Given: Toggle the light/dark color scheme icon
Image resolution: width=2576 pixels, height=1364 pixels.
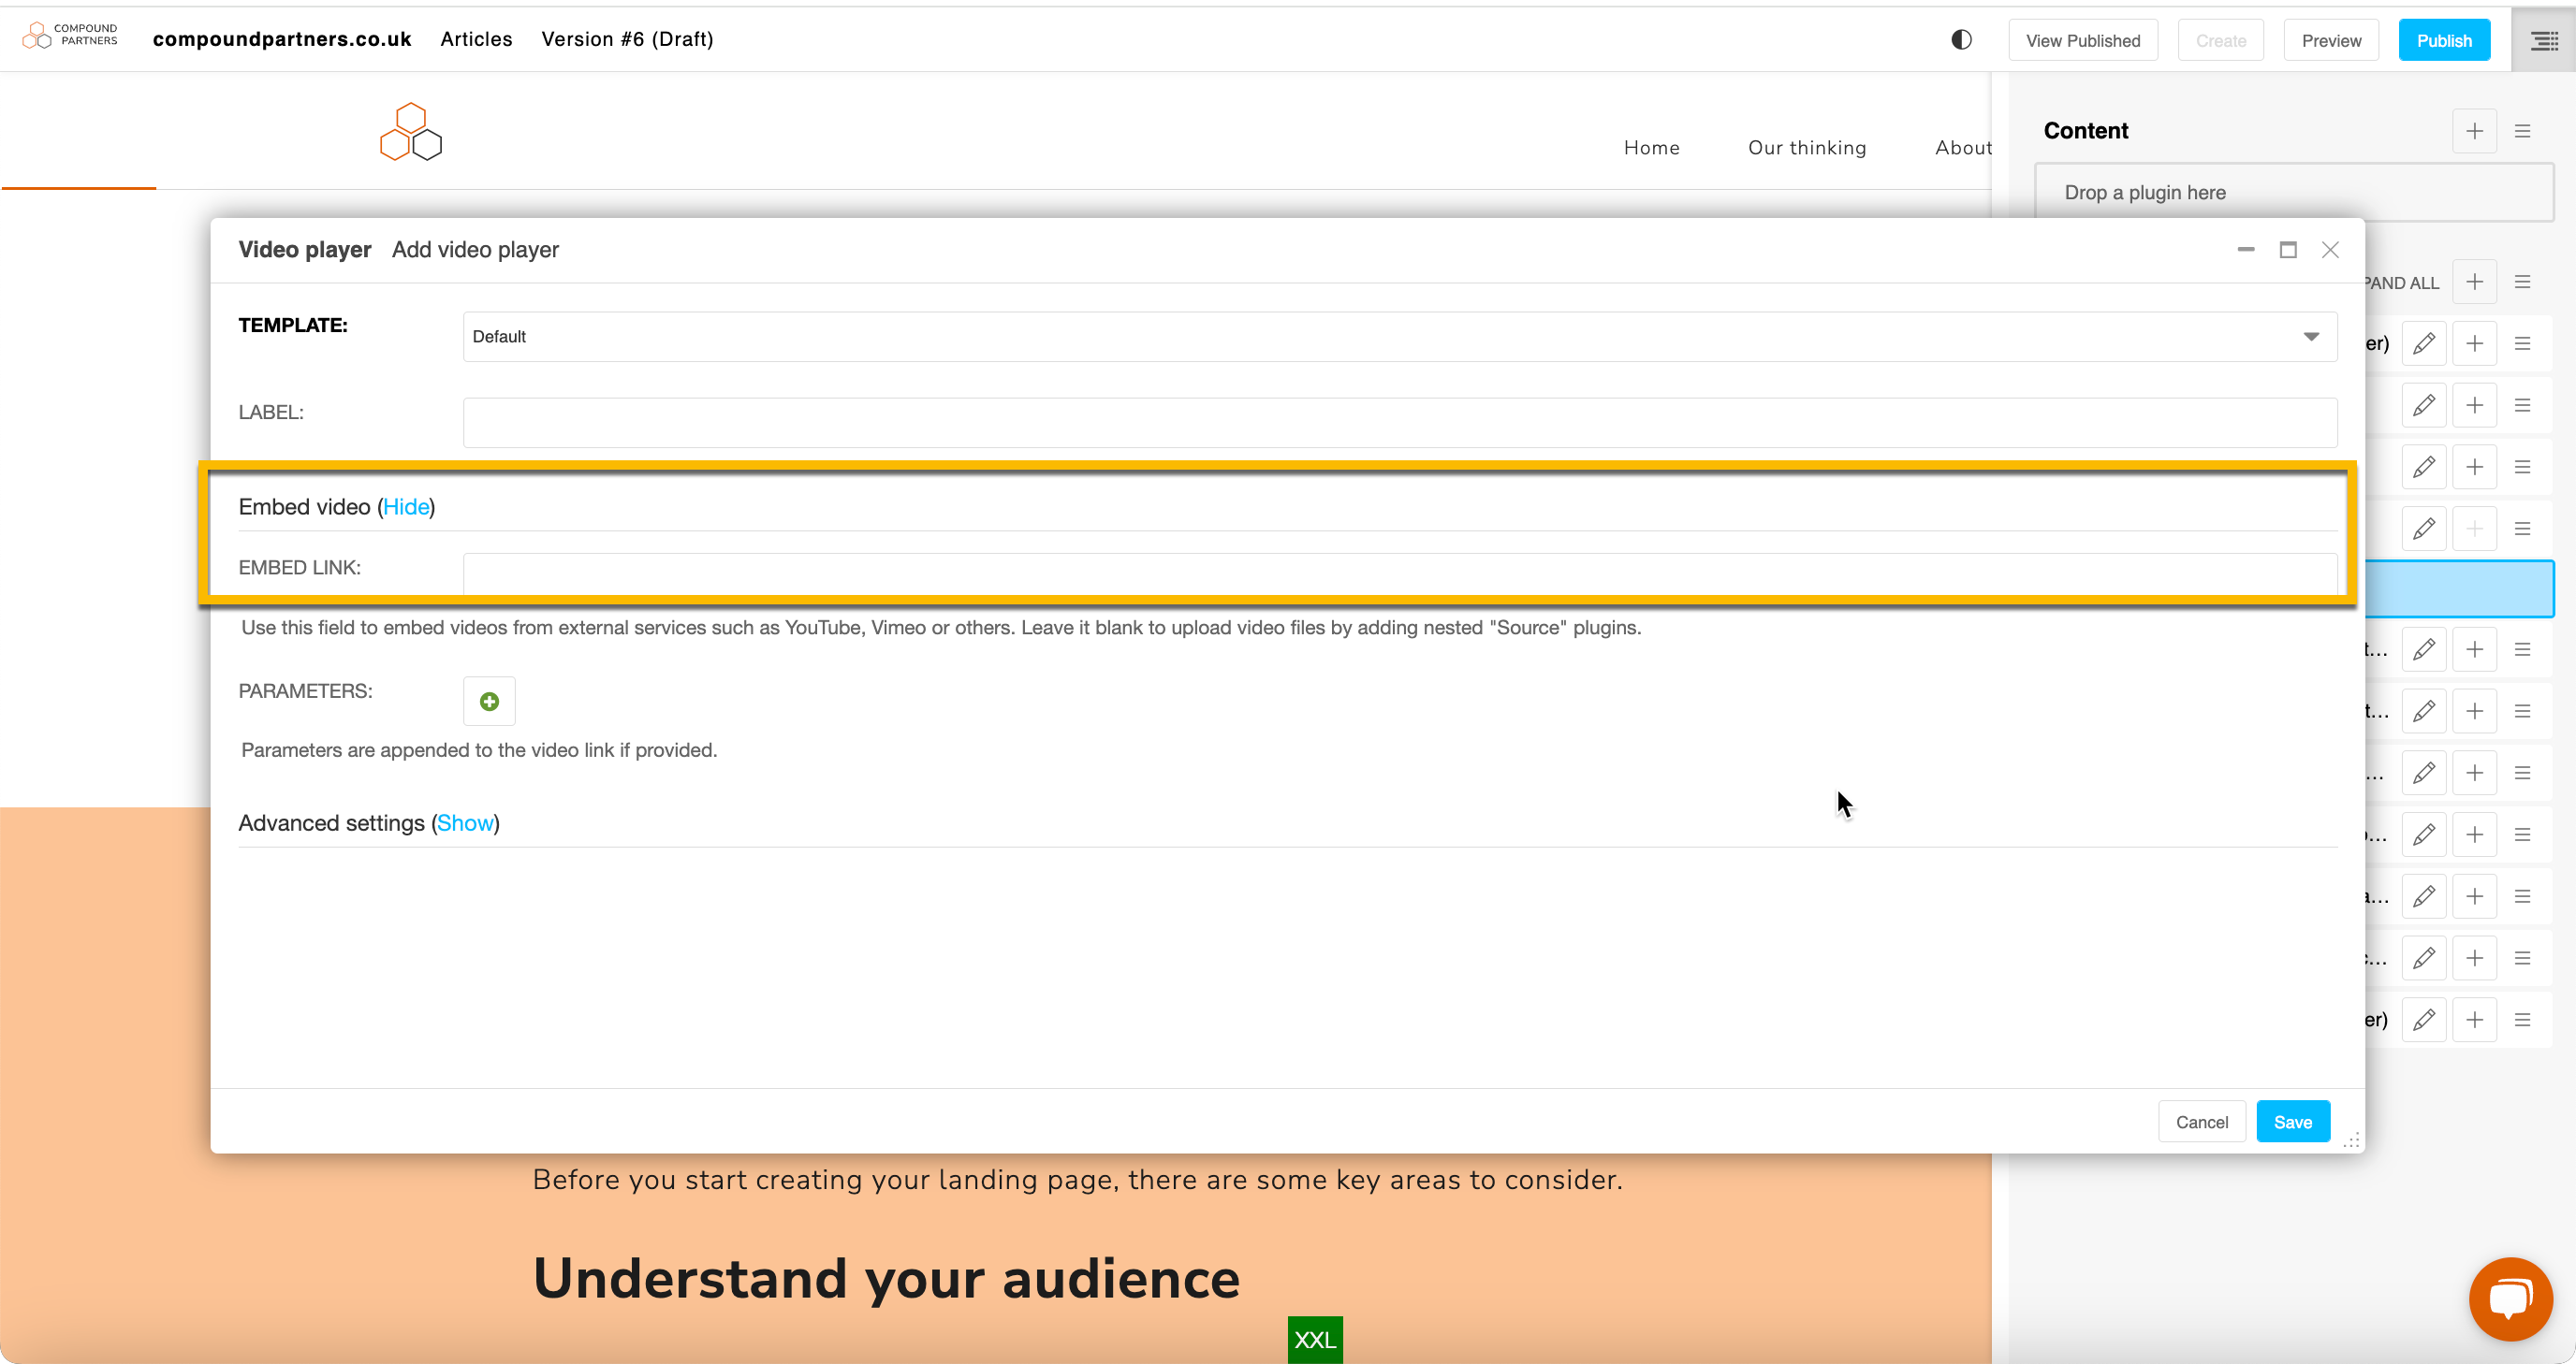Looking at the screenshot, I should 1961,40.
